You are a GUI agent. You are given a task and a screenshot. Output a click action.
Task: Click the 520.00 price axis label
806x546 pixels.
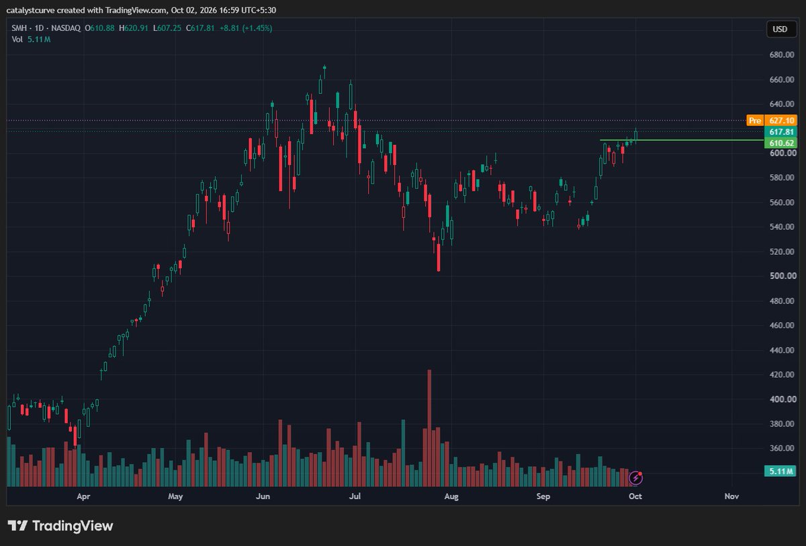[782, 252]
